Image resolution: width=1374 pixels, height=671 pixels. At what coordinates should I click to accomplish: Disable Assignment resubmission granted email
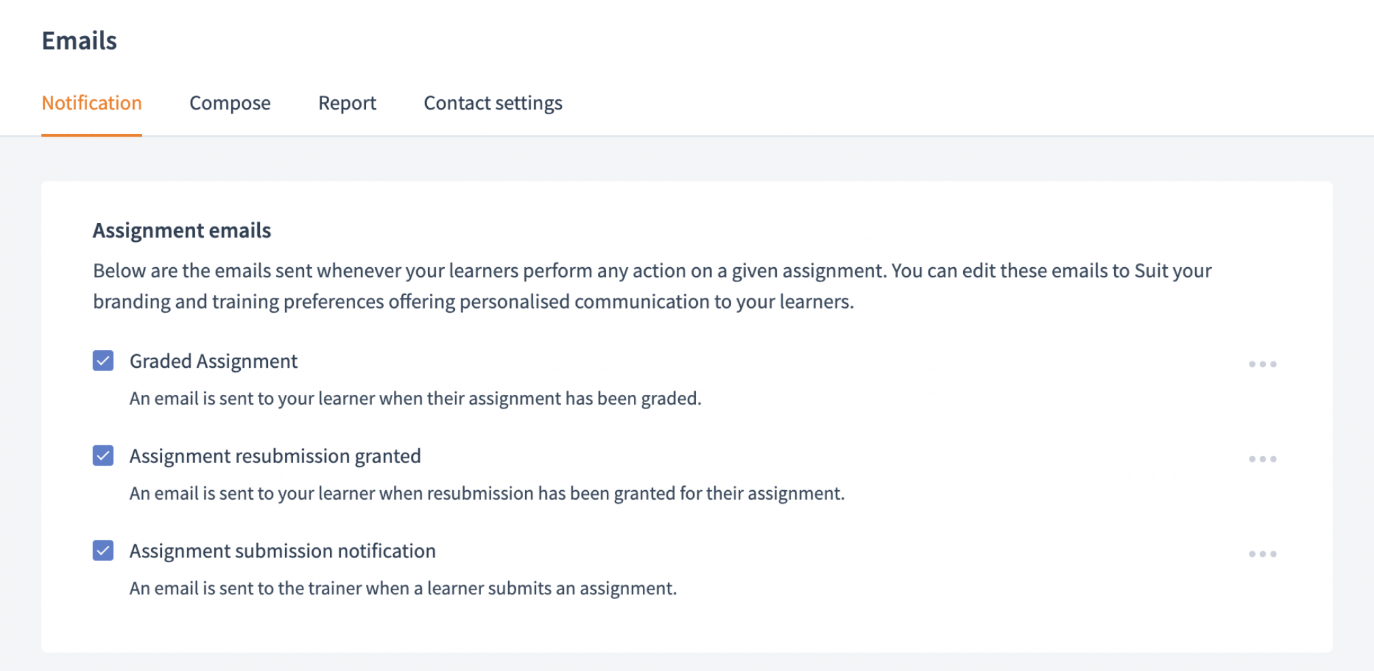[x=103, y=456]
